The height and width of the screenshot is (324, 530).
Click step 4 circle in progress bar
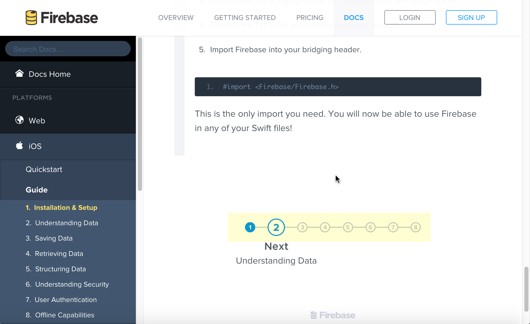325,227
